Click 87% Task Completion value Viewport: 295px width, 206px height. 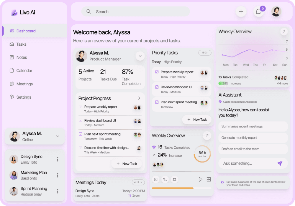coord(127,72)
